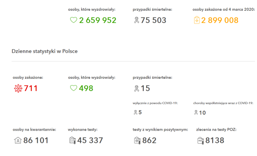Click the small ribbon icon beside value 5

pyautogui.click(x=135, y=112)
